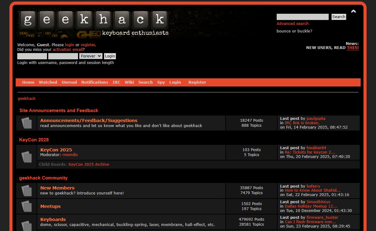Open the Register menu item in navbar

(197, 82)
